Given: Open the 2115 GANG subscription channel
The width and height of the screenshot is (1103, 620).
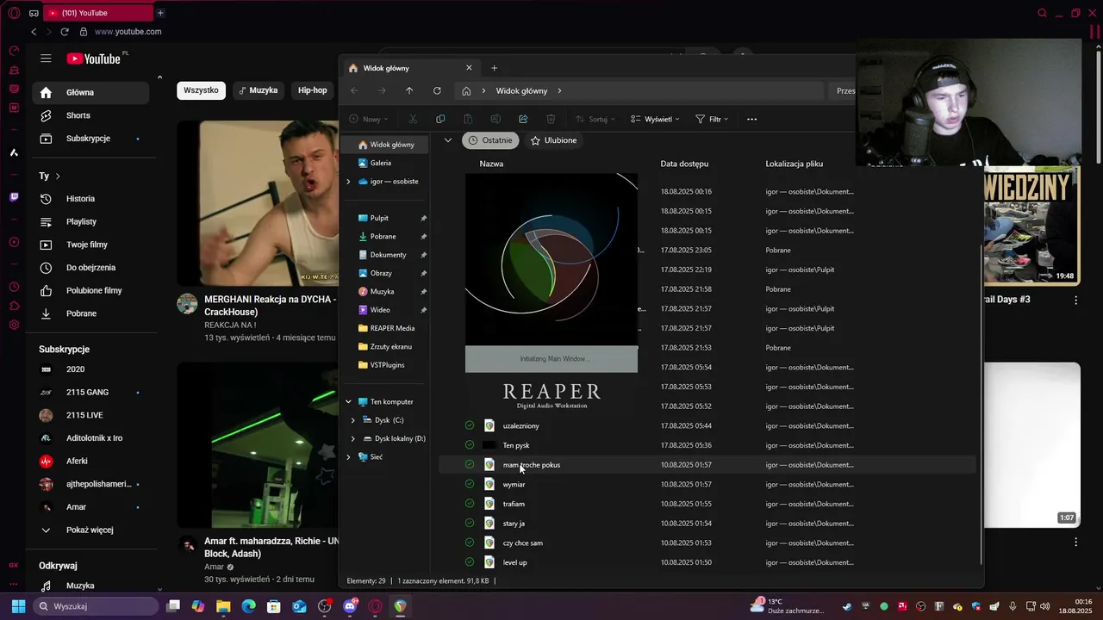Looking at the screenshot, I should pyautogui.click(x=90, y=392).
